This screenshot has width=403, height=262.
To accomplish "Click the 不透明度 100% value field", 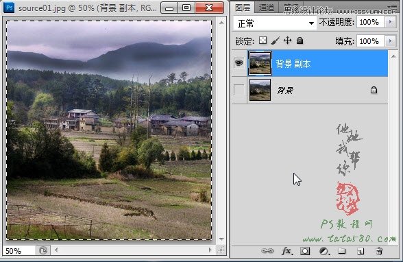I will pos(370,22).
